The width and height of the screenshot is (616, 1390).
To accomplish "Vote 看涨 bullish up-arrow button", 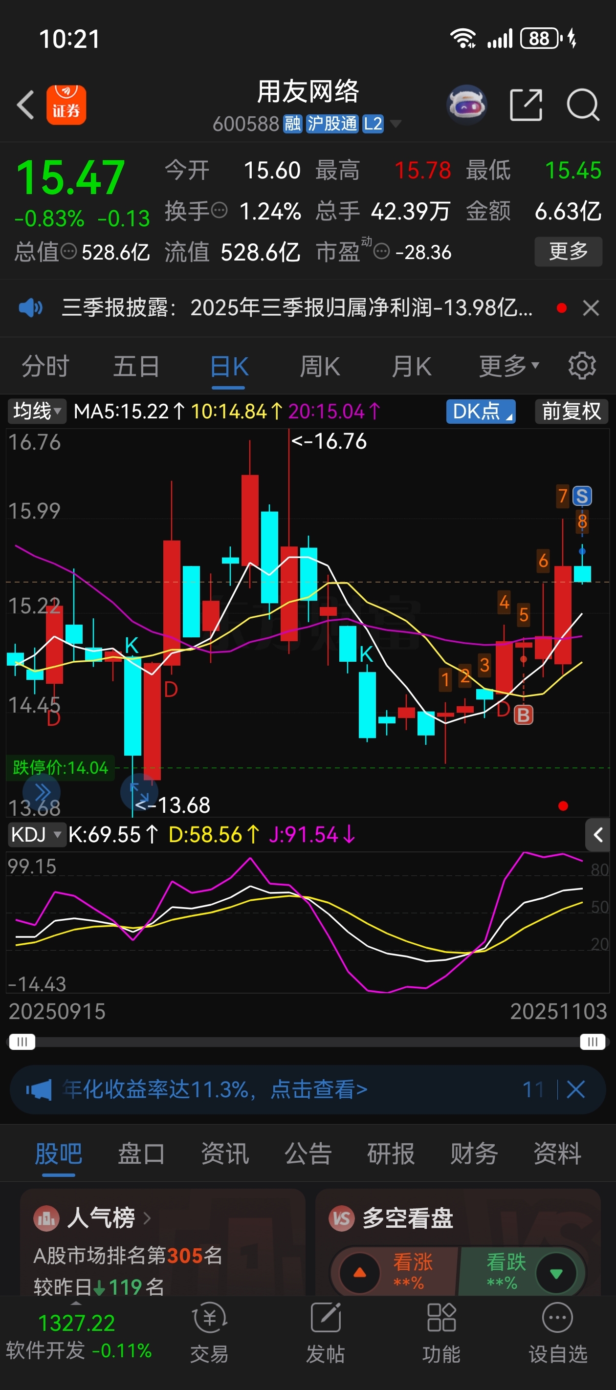I will pyautogui.click(x=359, y=1273).
